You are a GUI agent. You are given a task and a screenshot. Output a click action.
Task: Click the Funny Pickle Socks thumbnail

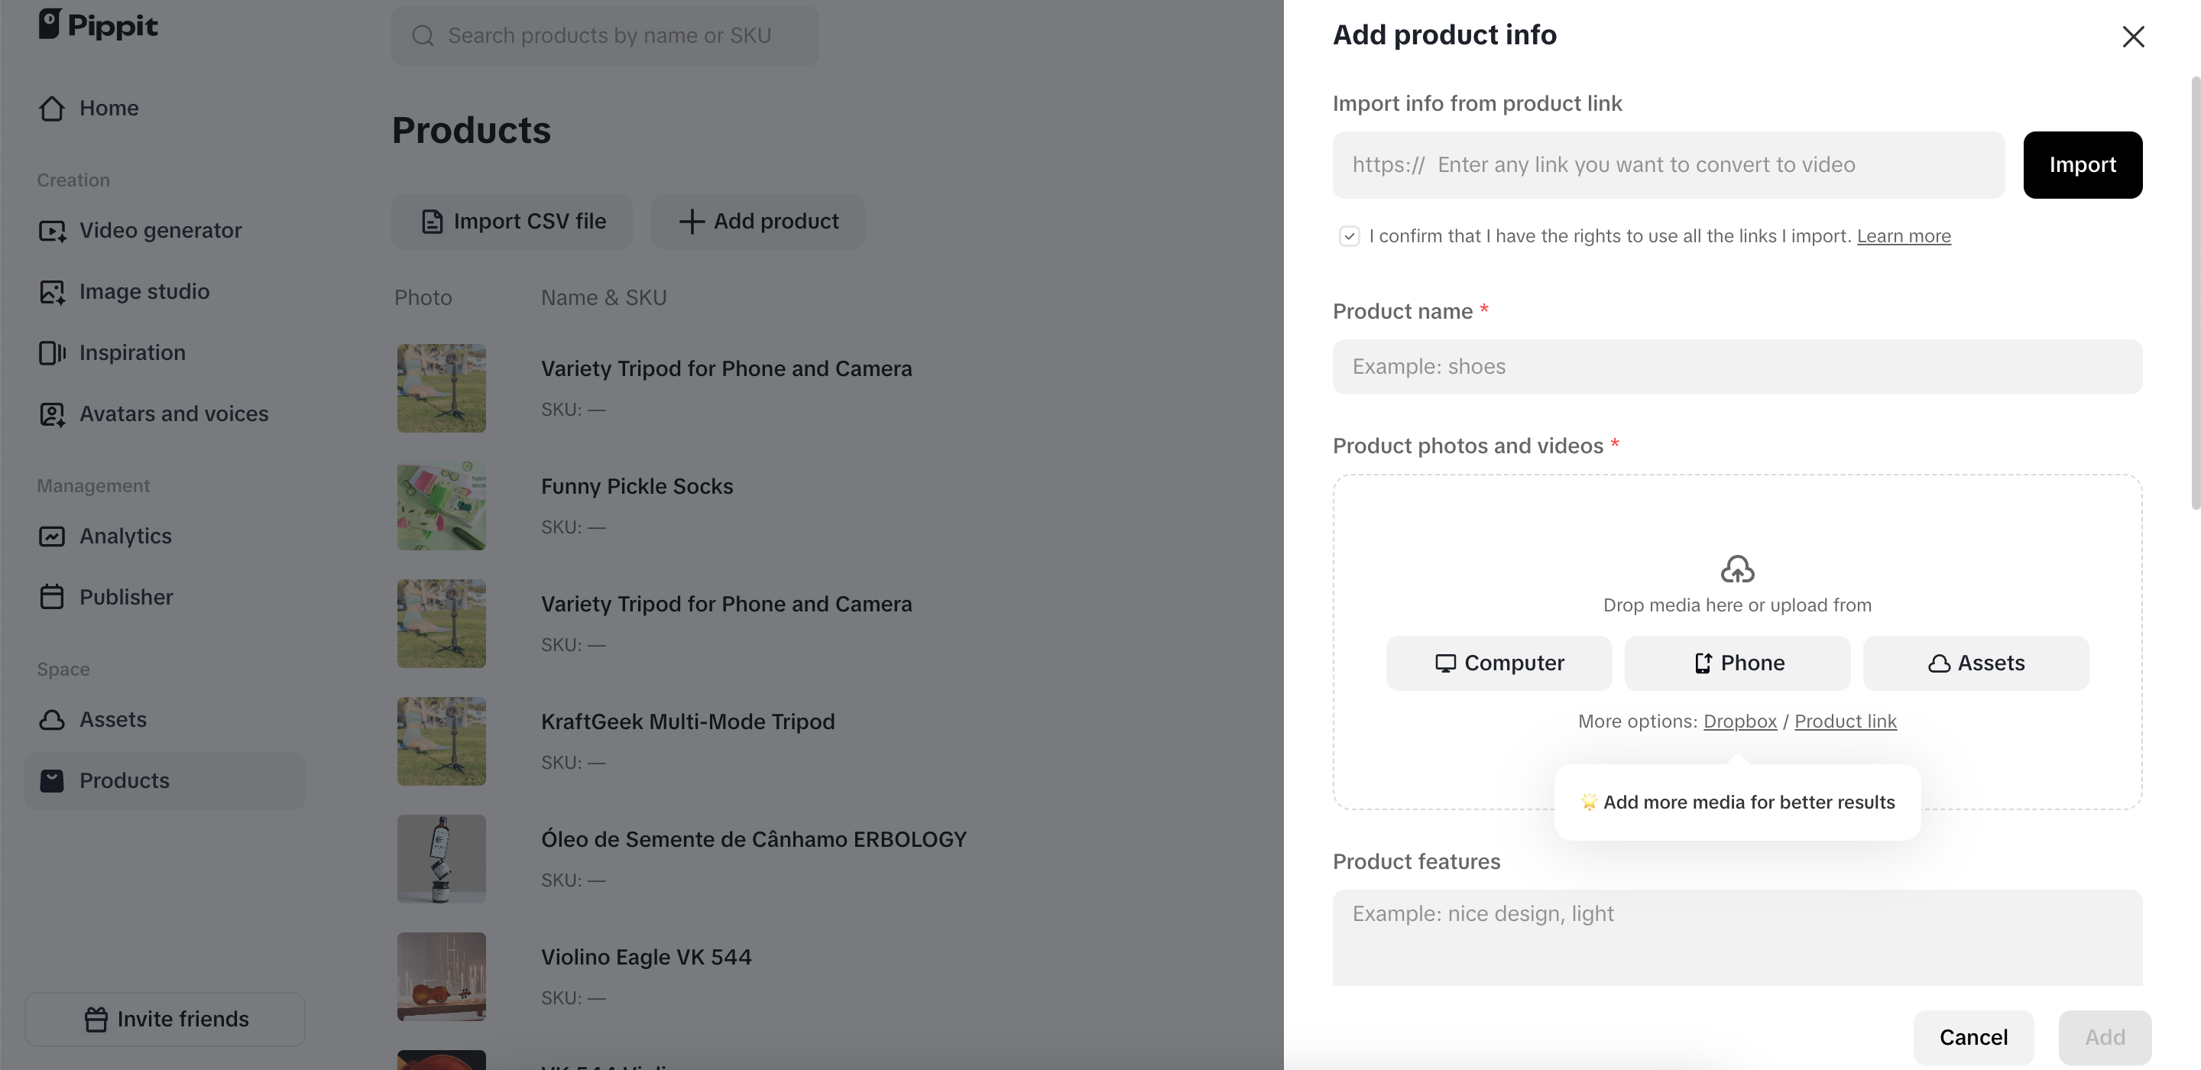441,506
